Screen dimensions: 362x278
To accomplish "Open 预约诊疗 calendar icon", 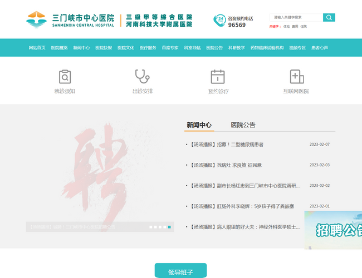I will 218,77.
